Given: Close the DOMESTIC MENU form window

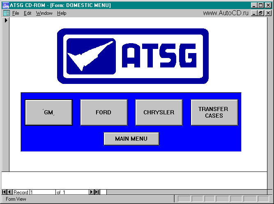Looking at the screenshot, I should coord(268,13).
